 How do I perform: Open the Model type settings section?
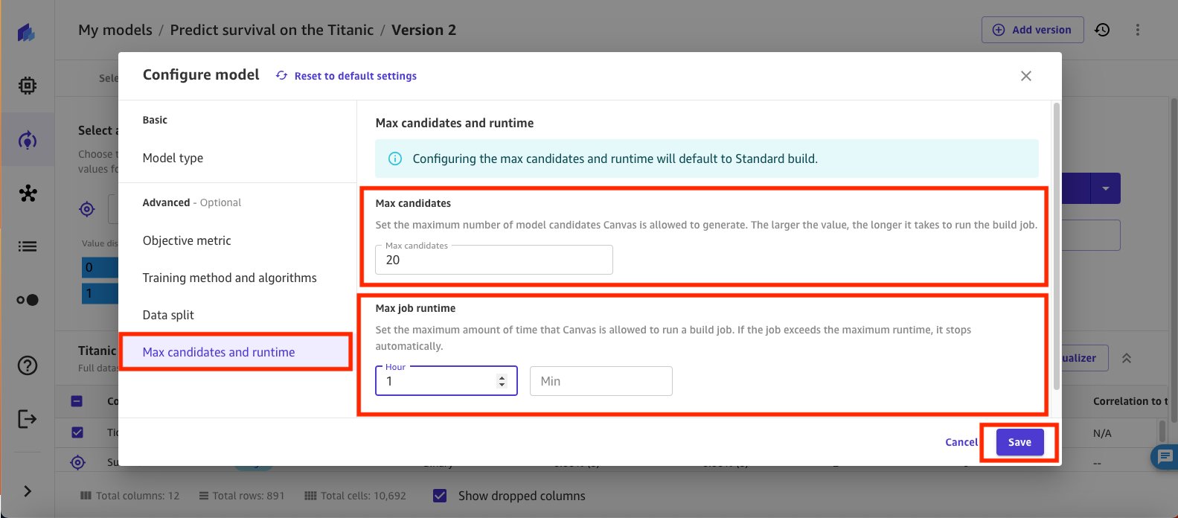click(x=173, y=158)
